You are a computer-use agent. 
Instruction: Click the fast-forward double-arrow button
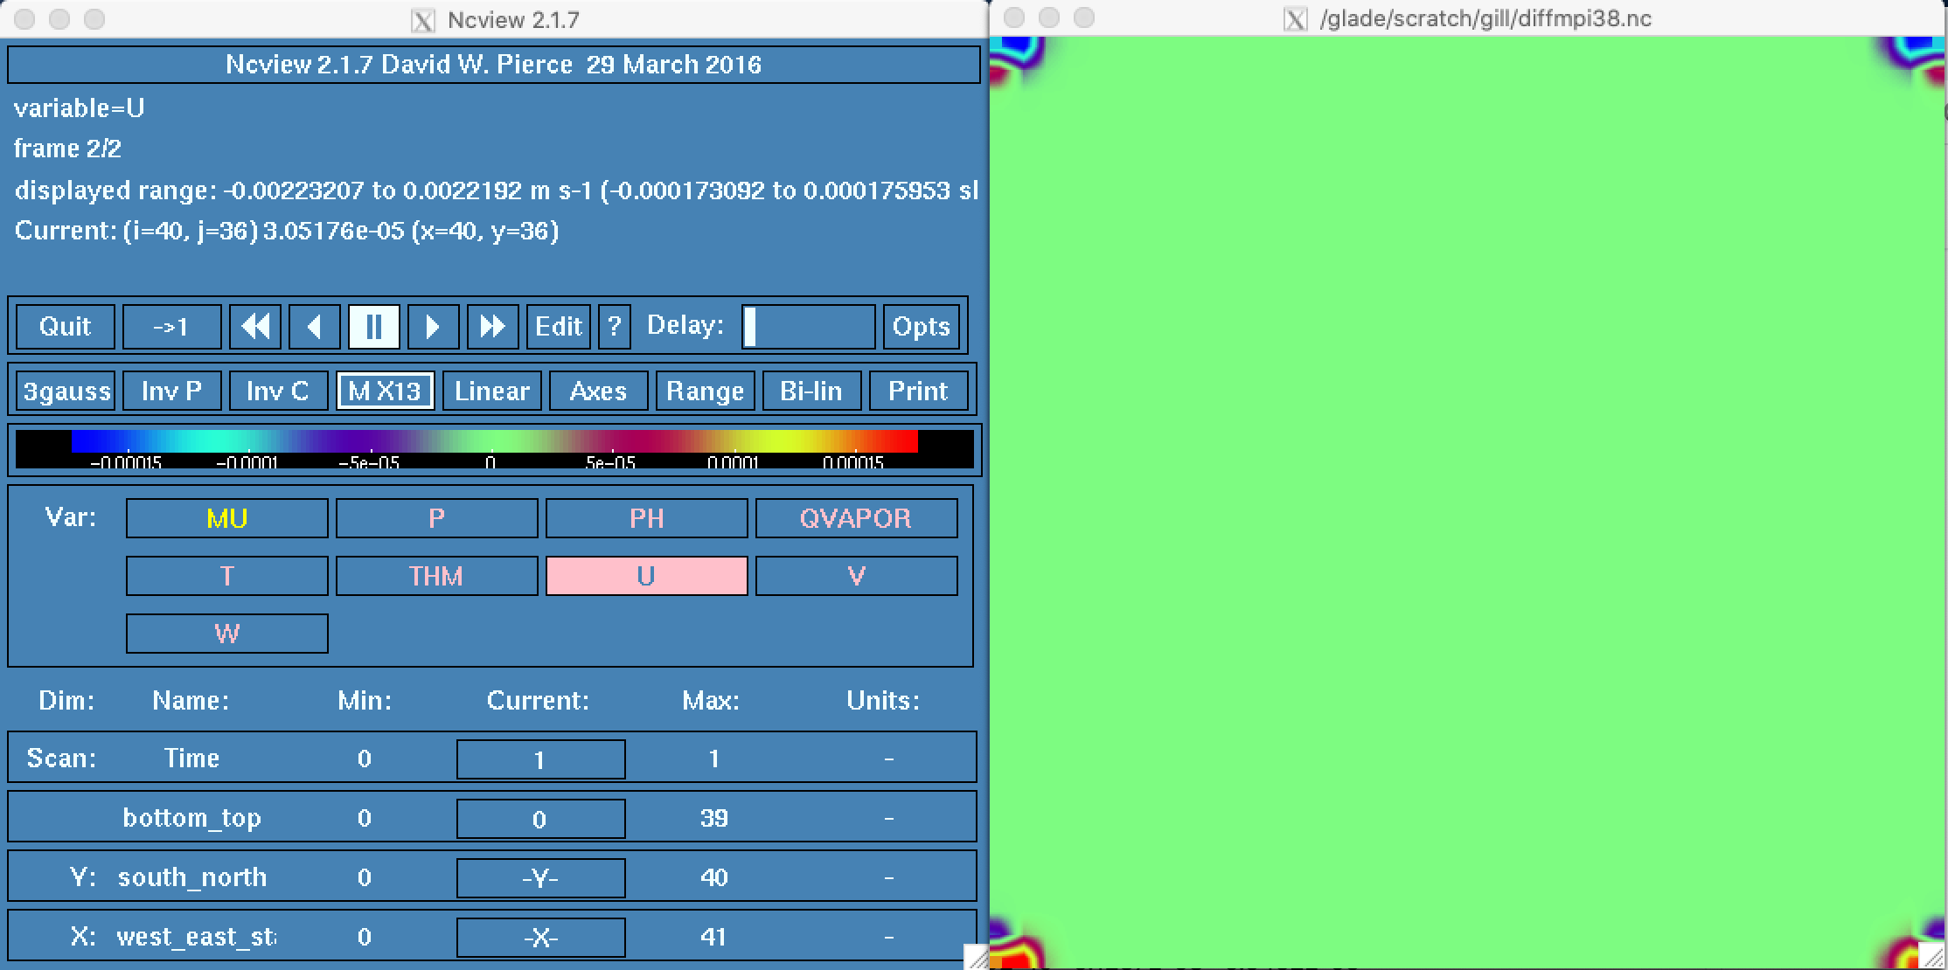pos(492,327)
